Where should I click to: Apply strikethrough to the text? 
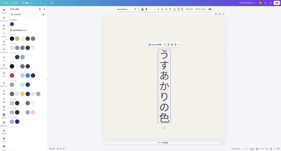tap(158, 9)
